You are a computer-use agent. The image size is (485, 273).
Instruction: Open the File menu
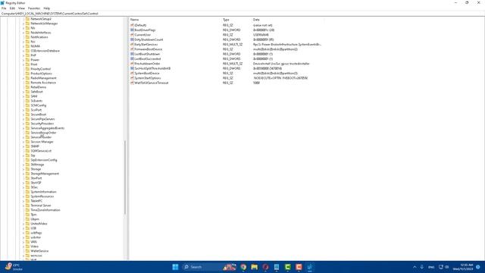(4, 8)
